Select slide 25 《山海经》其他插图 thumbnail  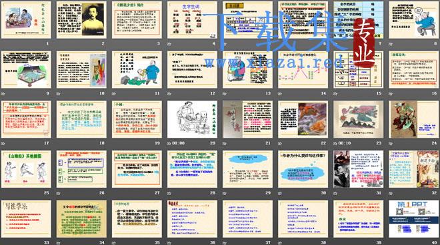click(26, 169)
